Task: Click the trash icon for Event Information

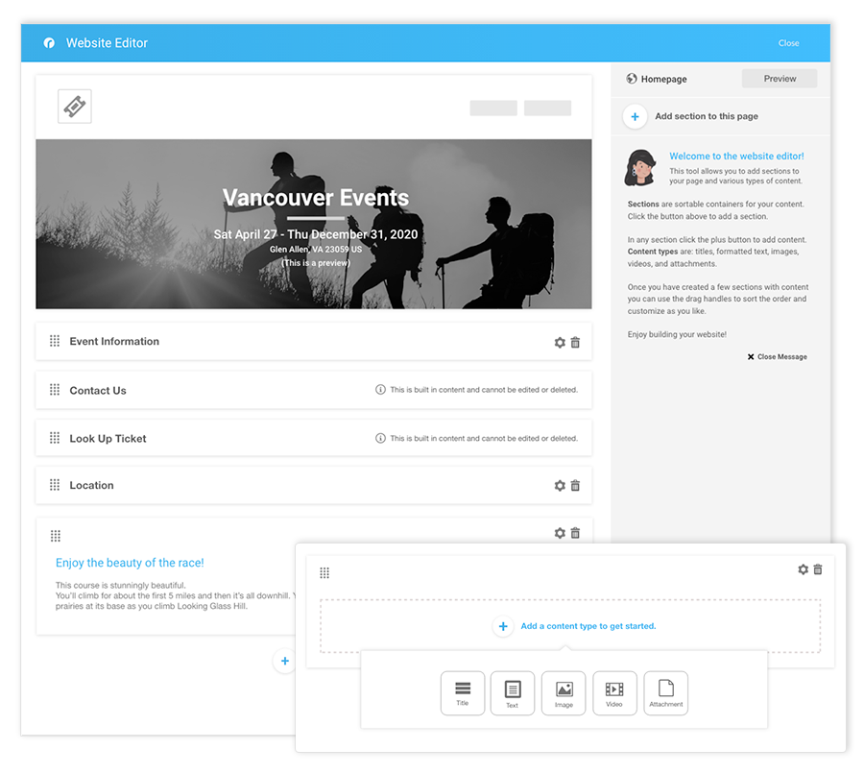Action: pyautogui.click(x=575, y=342)
